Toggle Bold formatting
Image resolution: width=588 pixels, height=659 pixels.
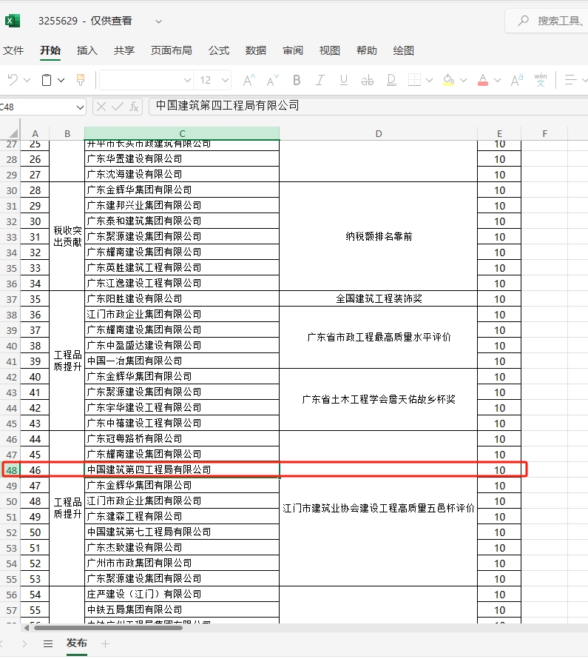pos(297,80)
